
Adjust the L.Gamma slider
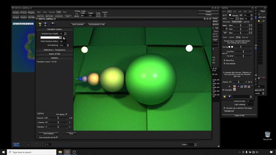pos(58,122)
